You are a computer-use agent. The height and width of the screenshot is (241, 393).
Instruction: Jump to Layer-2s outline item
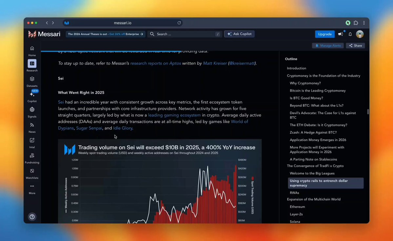296,214
